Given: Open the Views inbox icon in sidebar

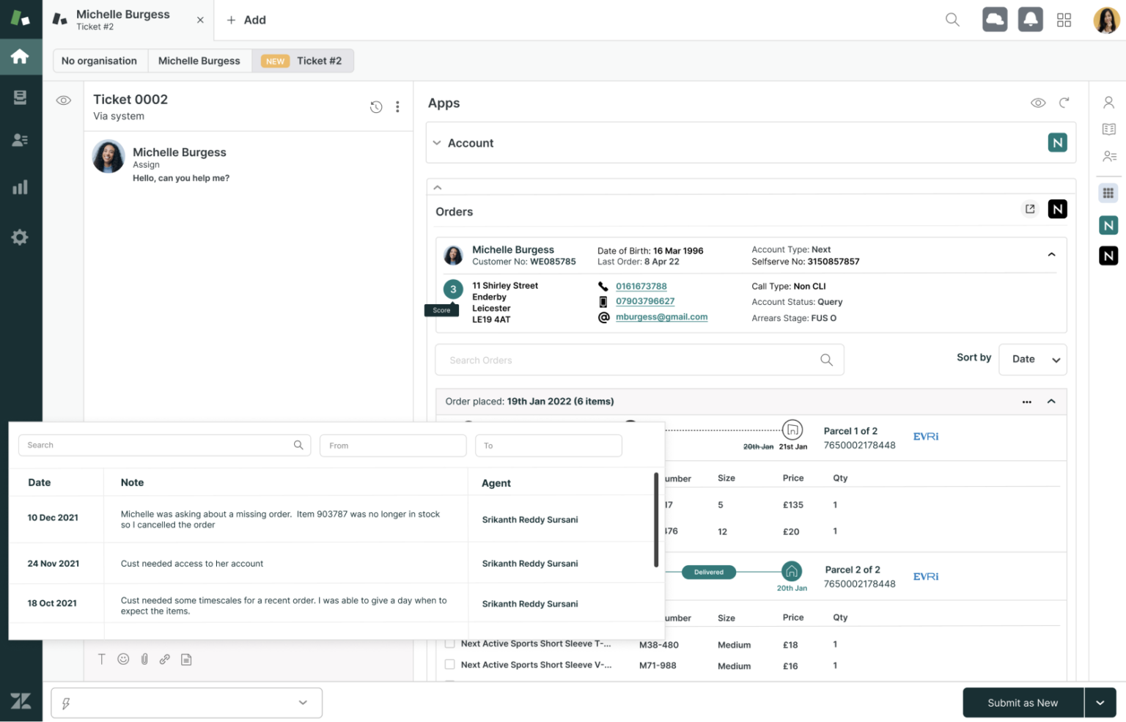Looking at the screenshot, I should coord(21,97).
